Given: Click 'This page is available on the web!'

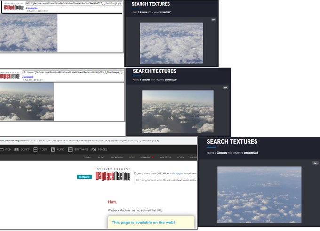Looking at the screenshot, I should coord(143,223).
